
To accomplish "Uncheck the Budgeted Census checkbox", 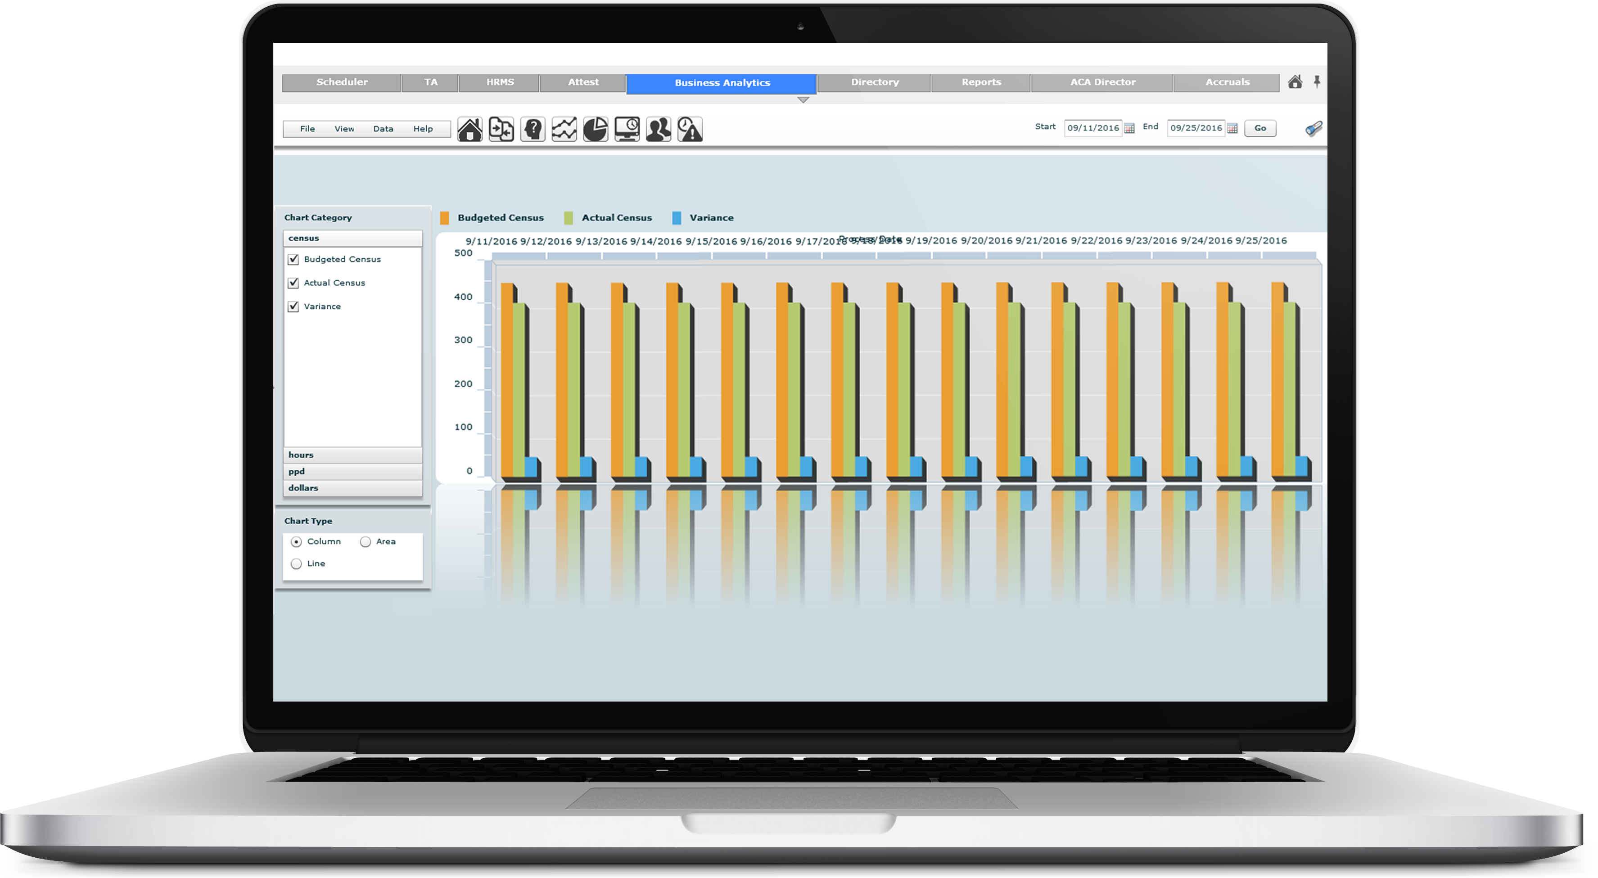I will (x=293, y=259).
